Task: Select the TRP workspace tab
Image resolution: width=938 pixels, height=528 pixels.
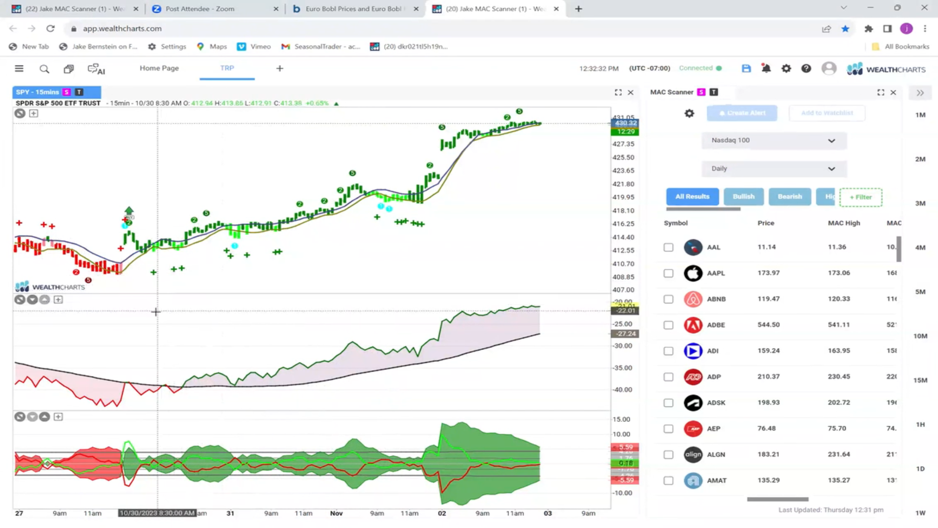Action: [x=227, y=68]
